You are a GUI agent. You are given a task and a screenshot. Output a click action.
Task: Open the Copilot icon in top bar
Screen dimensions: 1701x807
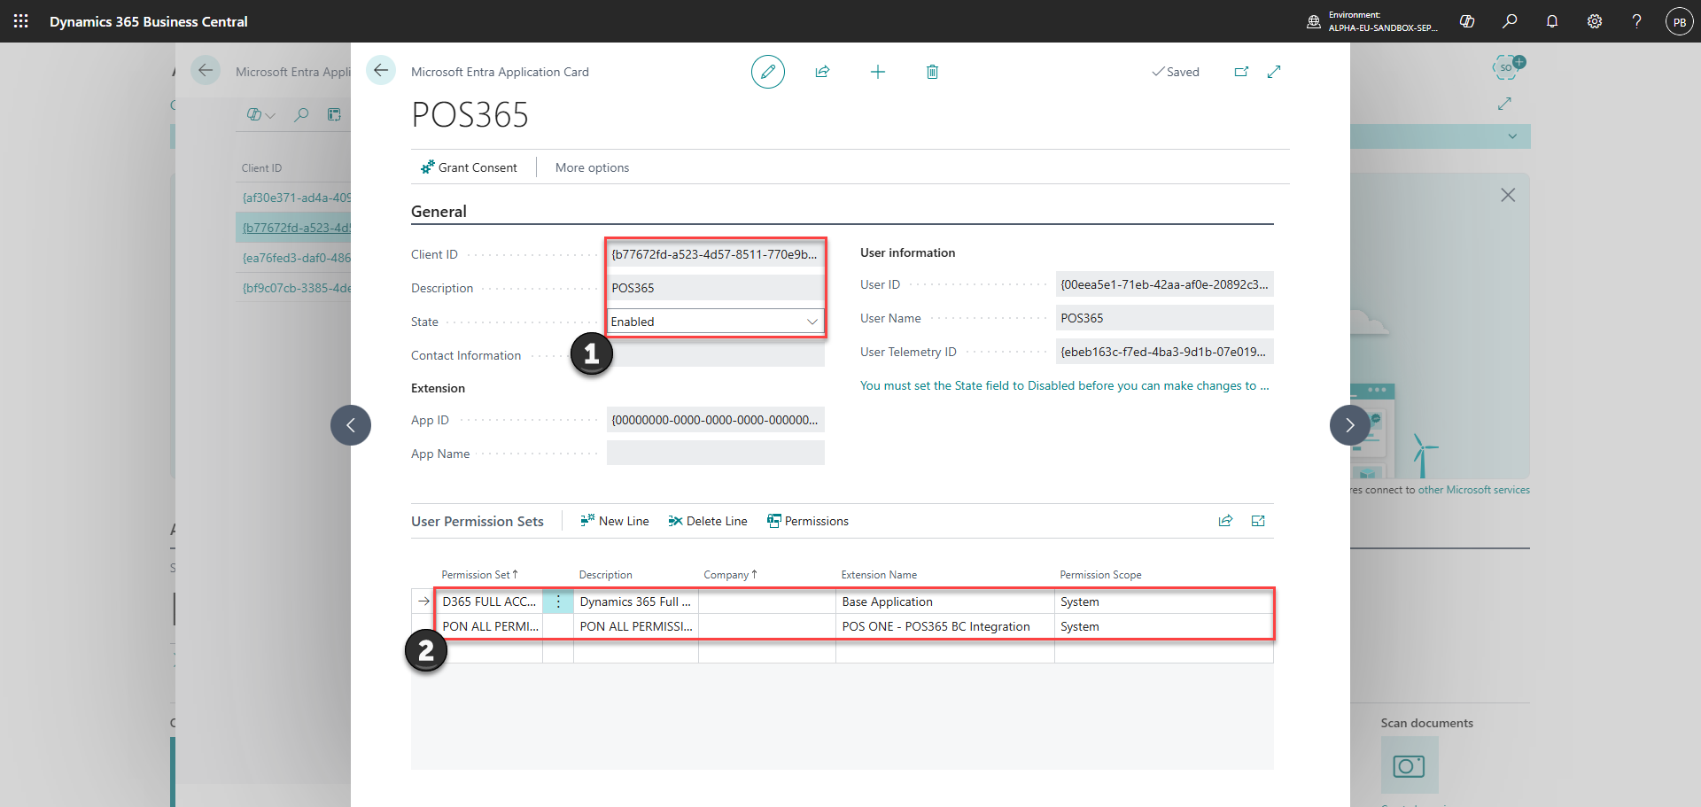(x=1467, y=21)
